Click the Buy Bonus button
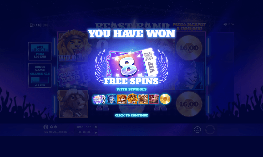263x157 pixels. 40,48
